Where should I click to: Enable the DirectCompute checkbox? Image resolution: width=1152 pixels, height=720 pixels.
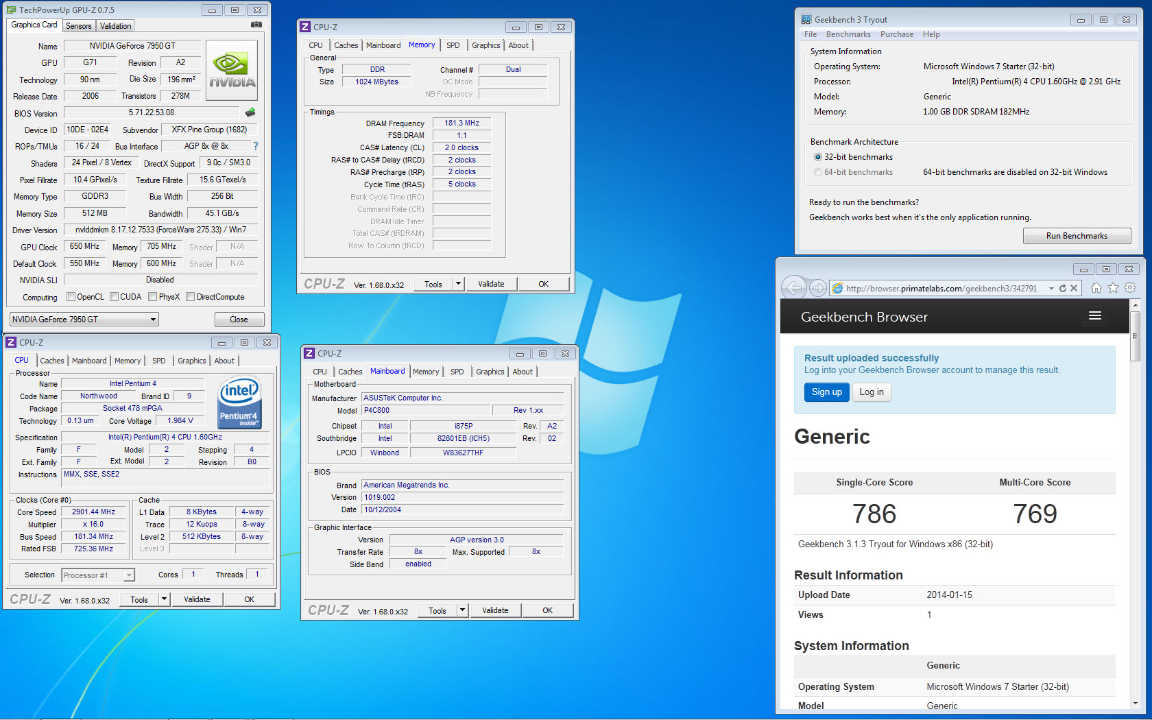pos(191,297)
